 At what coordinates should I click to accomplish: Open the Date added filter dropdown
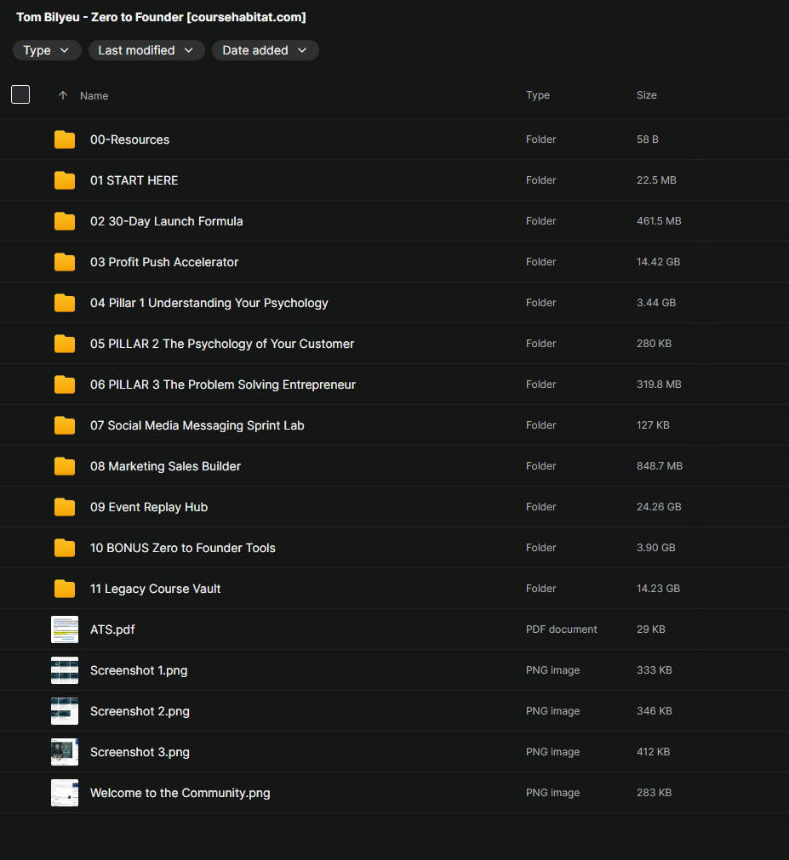click(265, 50)
